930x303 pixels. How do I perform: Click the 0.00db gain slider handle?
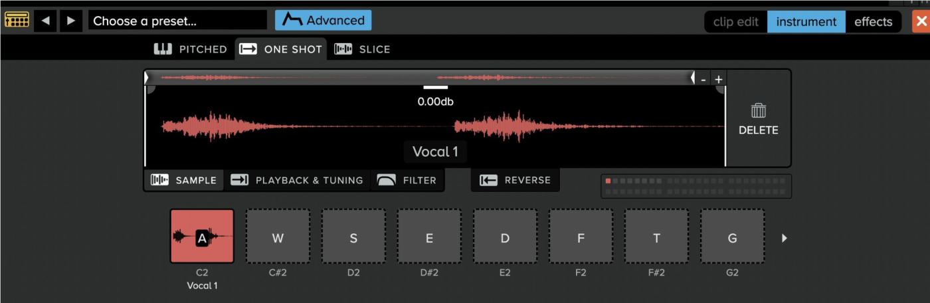pyautogui.click(x=436, y=87)
